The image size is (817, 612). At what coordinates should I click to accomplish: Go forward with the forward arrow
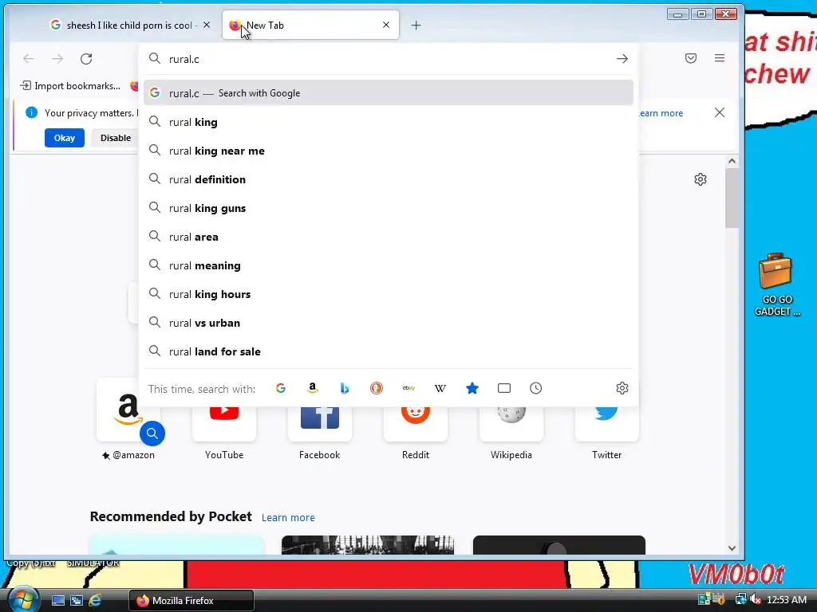coord(57,59)
